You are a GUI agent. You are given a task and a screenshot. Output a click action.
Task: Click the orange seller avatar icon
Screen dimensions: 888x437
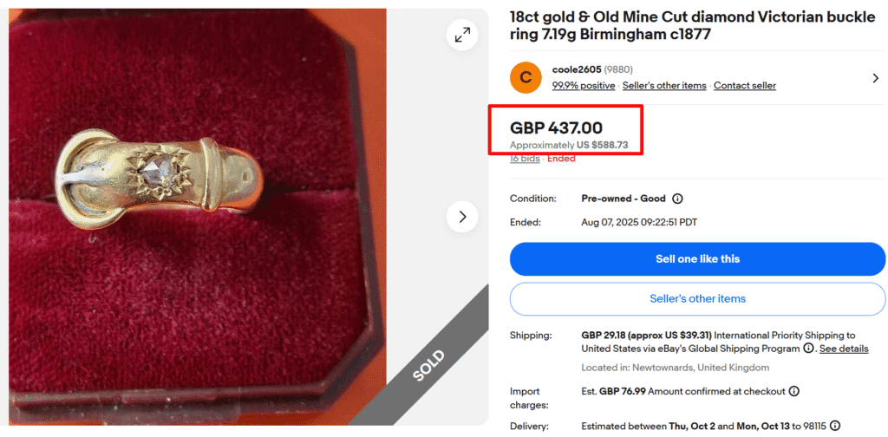coord(526,77)
